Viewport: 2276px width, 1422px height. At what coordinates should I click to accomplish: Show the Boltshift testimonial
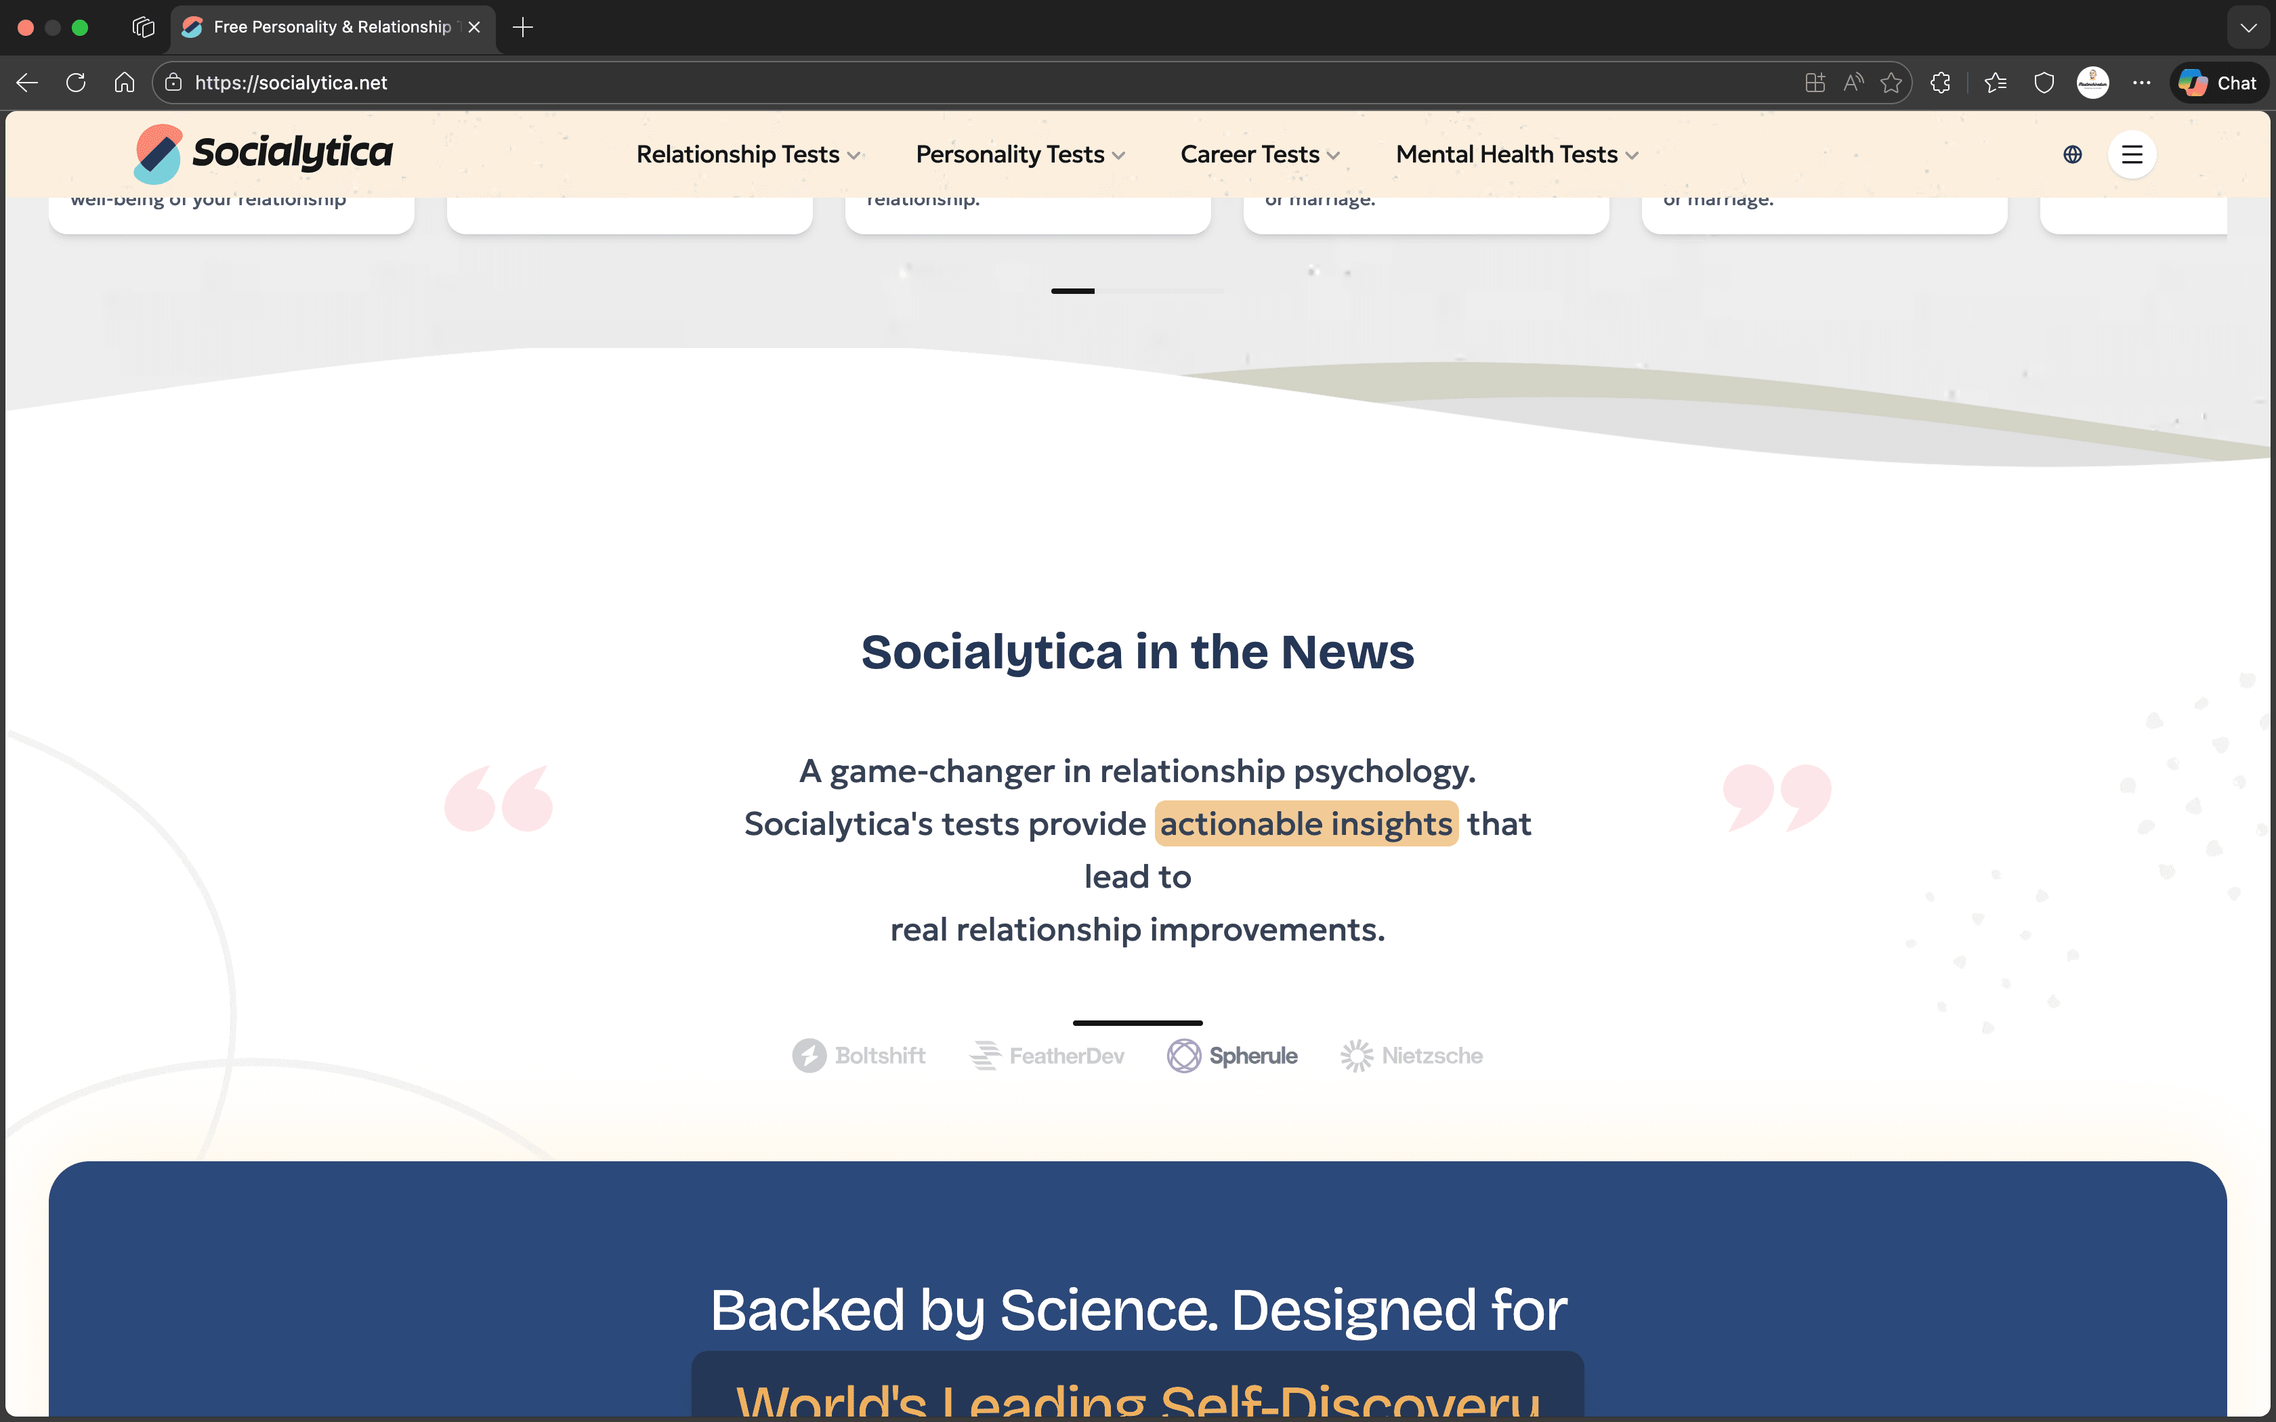click(859, 1055)
